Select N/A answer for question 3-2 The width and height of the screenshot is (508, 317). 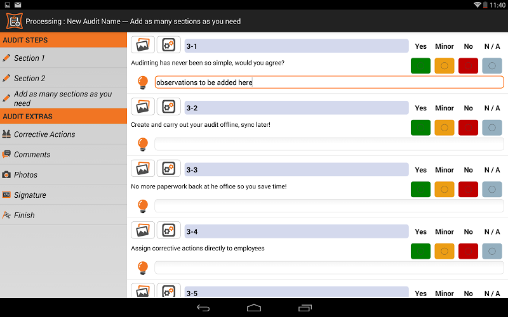click(491, 127)
